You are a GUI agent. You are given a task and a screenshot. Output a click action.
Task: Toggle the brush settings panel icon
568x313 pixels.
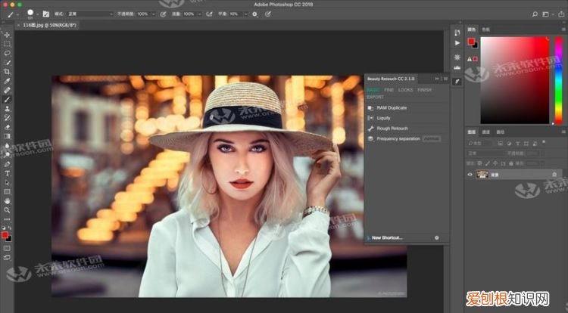45,14
